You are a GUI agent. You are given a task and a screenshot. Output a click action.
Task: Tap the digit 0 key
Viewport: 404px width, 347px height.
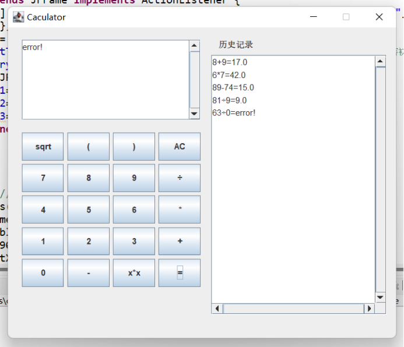(x=43, y=273)
